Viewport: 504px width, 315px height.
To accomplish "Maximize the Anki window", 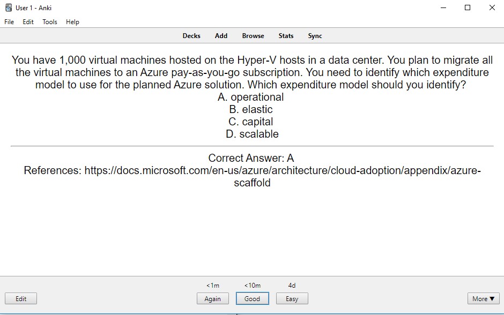I will point(468,7).
